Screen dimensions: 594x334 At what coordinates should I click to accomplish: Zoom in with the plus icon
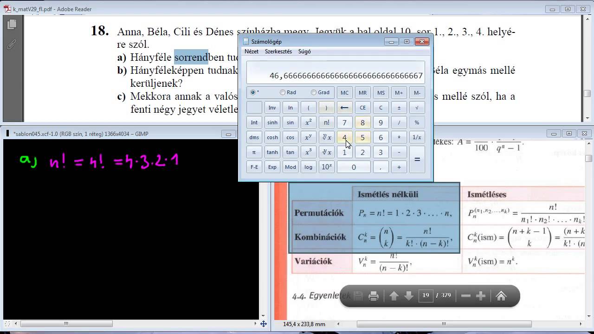[481, 296]
